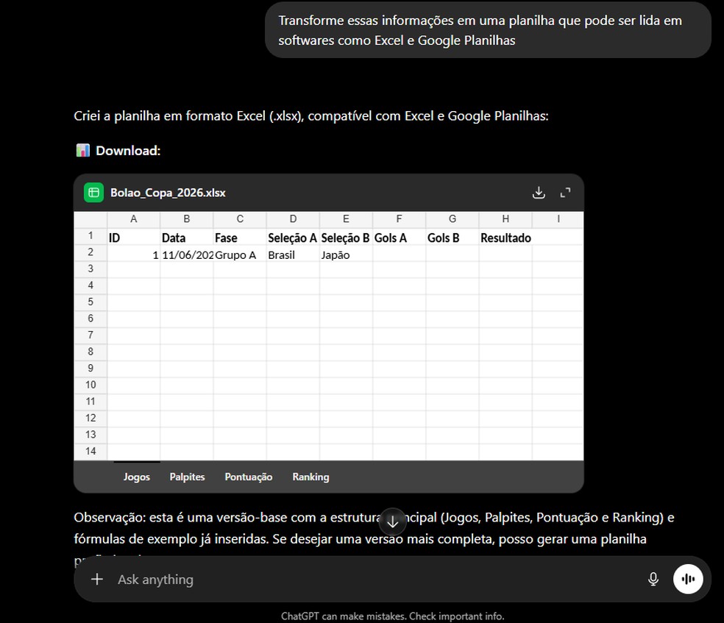Screen dimensions: 724x623
Task: Select column C header
Action: [x=240, y=219]
